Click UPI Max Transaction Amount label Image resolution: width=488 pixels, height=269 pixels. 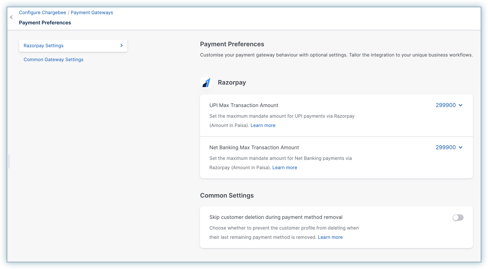coord(244,105)
